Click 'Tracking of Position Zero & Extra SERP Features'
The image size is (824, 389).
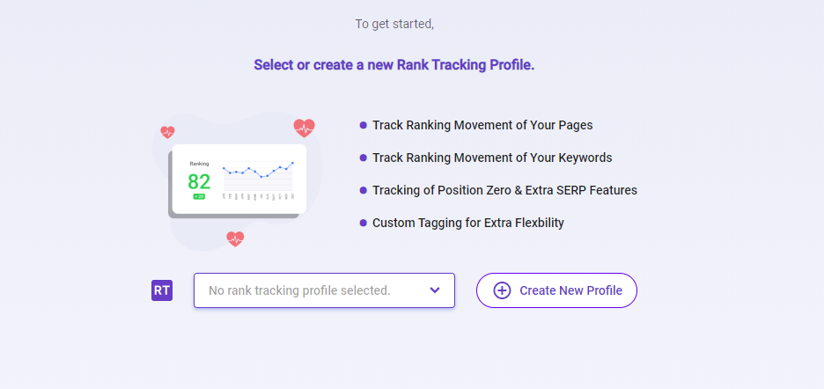[505, 190]
